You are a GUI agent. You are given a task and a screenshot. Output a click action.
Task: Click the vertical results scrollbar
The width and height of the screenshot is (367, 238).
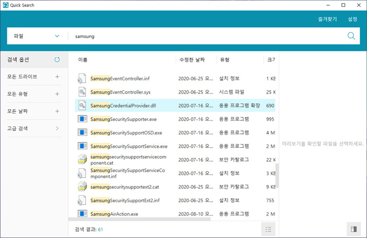pos(277,174)
